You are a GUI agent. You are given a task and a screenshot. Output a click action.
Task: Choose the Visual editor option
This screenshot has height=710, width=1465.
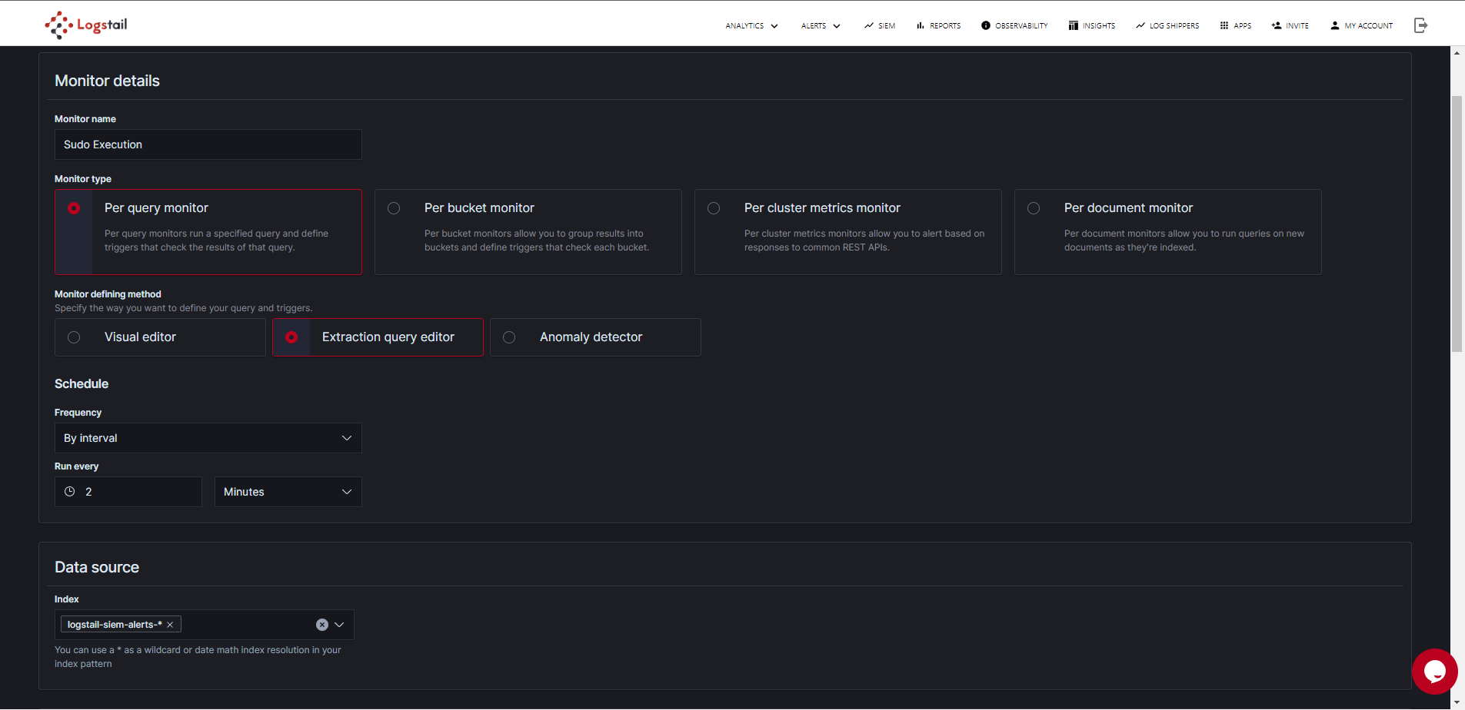(160, 337)
